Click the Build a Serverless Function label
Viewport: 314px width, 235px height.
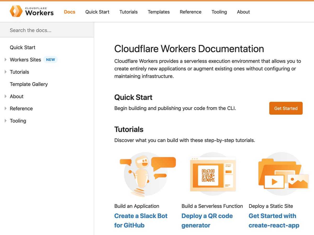coord(212,206)
